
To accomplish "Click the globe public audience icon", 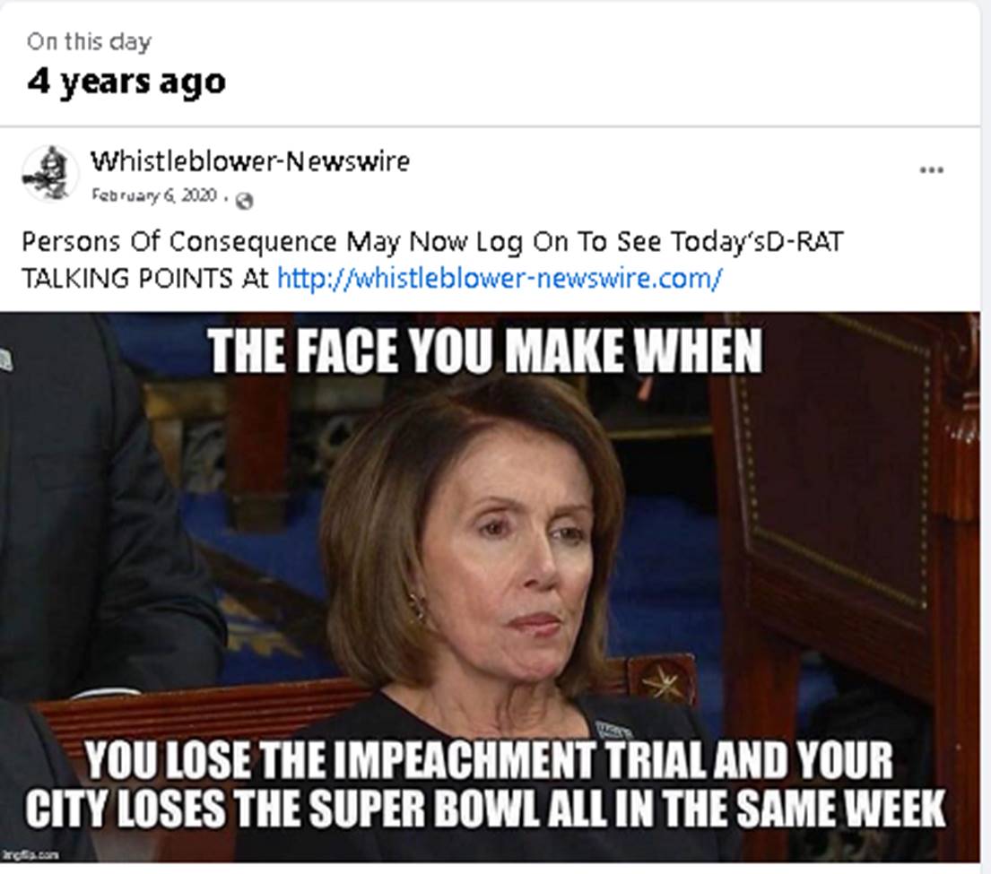I will [x=244, y=201].
